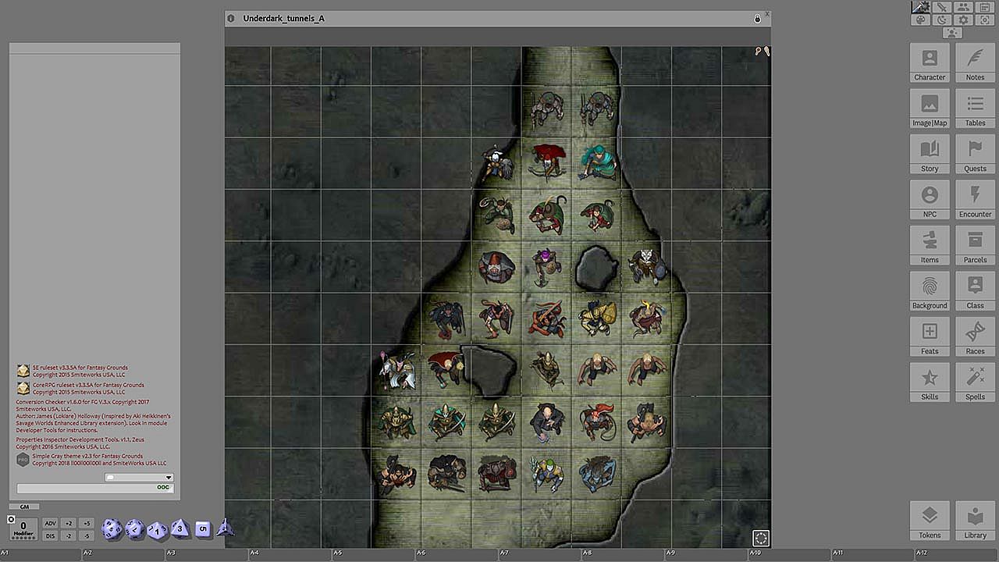
Task: Pick the d10 die
Action: point(158,530)
